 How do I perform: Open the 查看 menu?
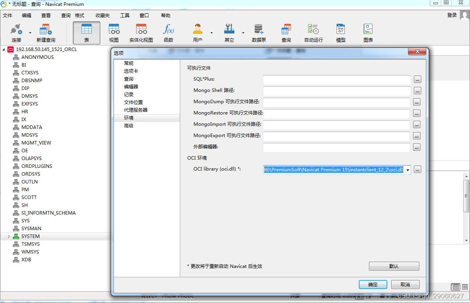(46, 16)
